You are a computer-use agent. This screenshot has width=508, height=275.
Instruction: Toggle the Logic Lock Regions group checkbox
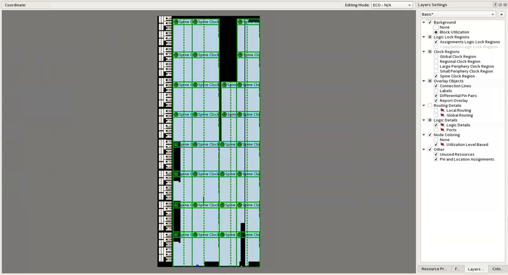[x=430, y=37]
